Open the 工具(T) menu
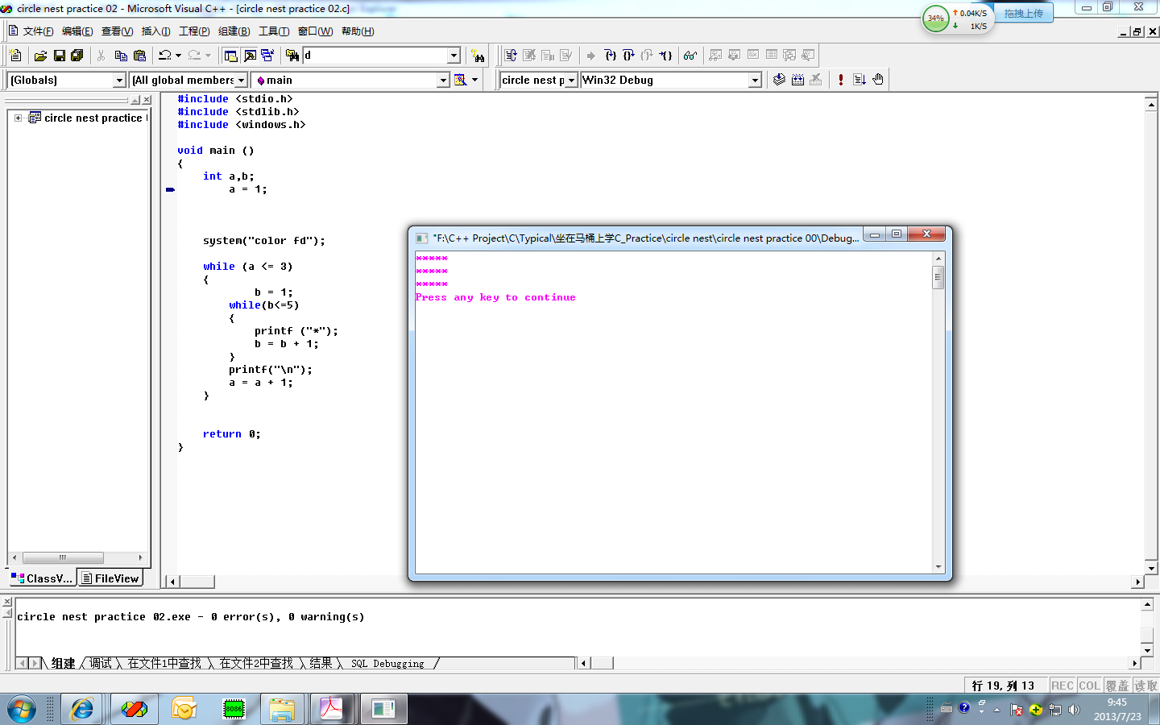The width and height of the screenshot is (1160, 725). tap(274, 31)
